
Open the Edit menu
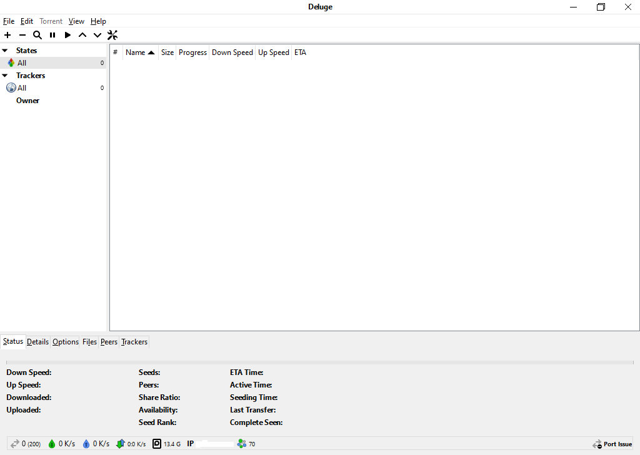pyautogui.click(x=27, y=21)
